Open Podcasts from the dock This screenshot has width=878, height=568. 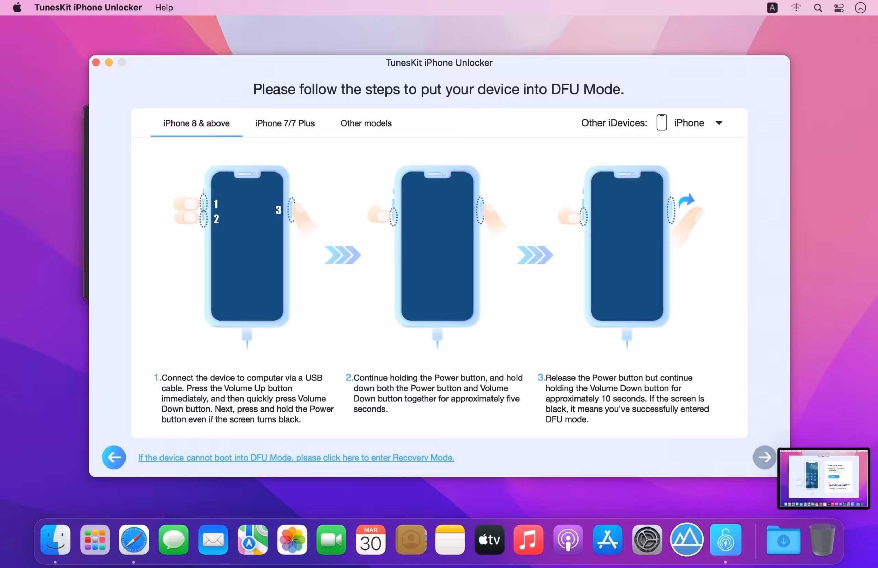click(x=568, y=540)
